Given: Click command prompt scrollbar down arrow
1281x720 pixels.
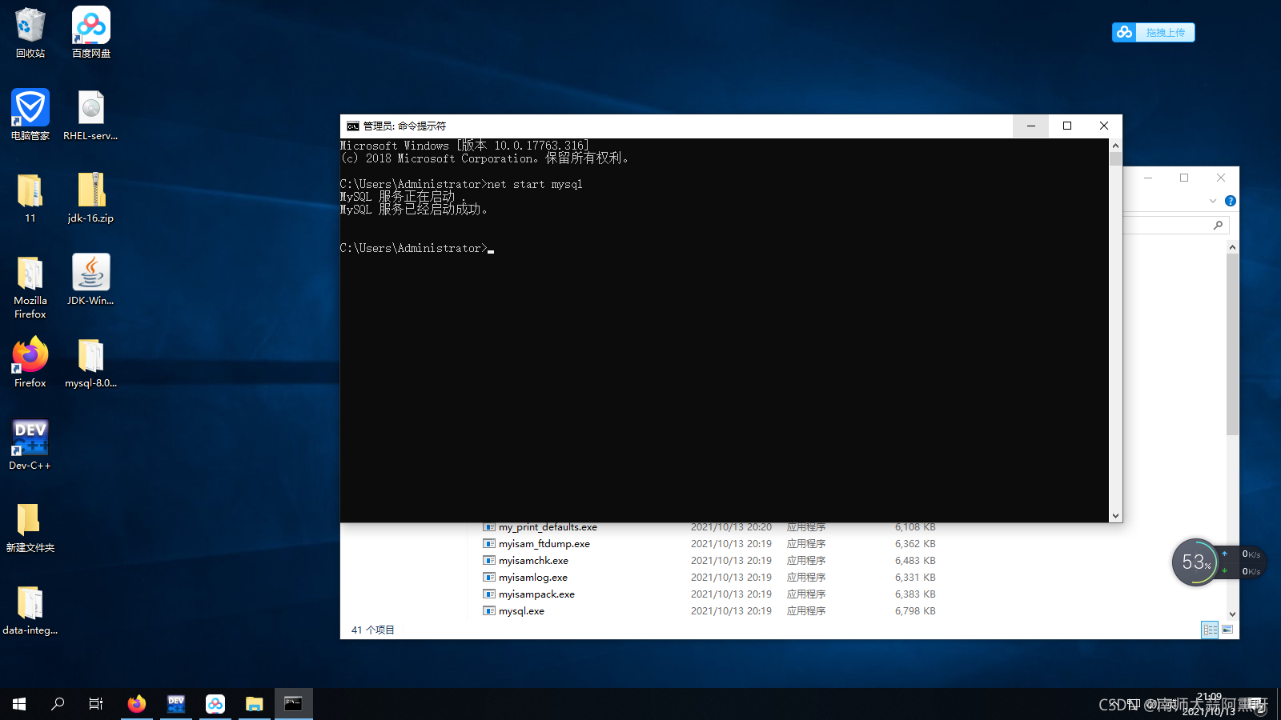Looking at the screenshot, I should pos(1115,516).
